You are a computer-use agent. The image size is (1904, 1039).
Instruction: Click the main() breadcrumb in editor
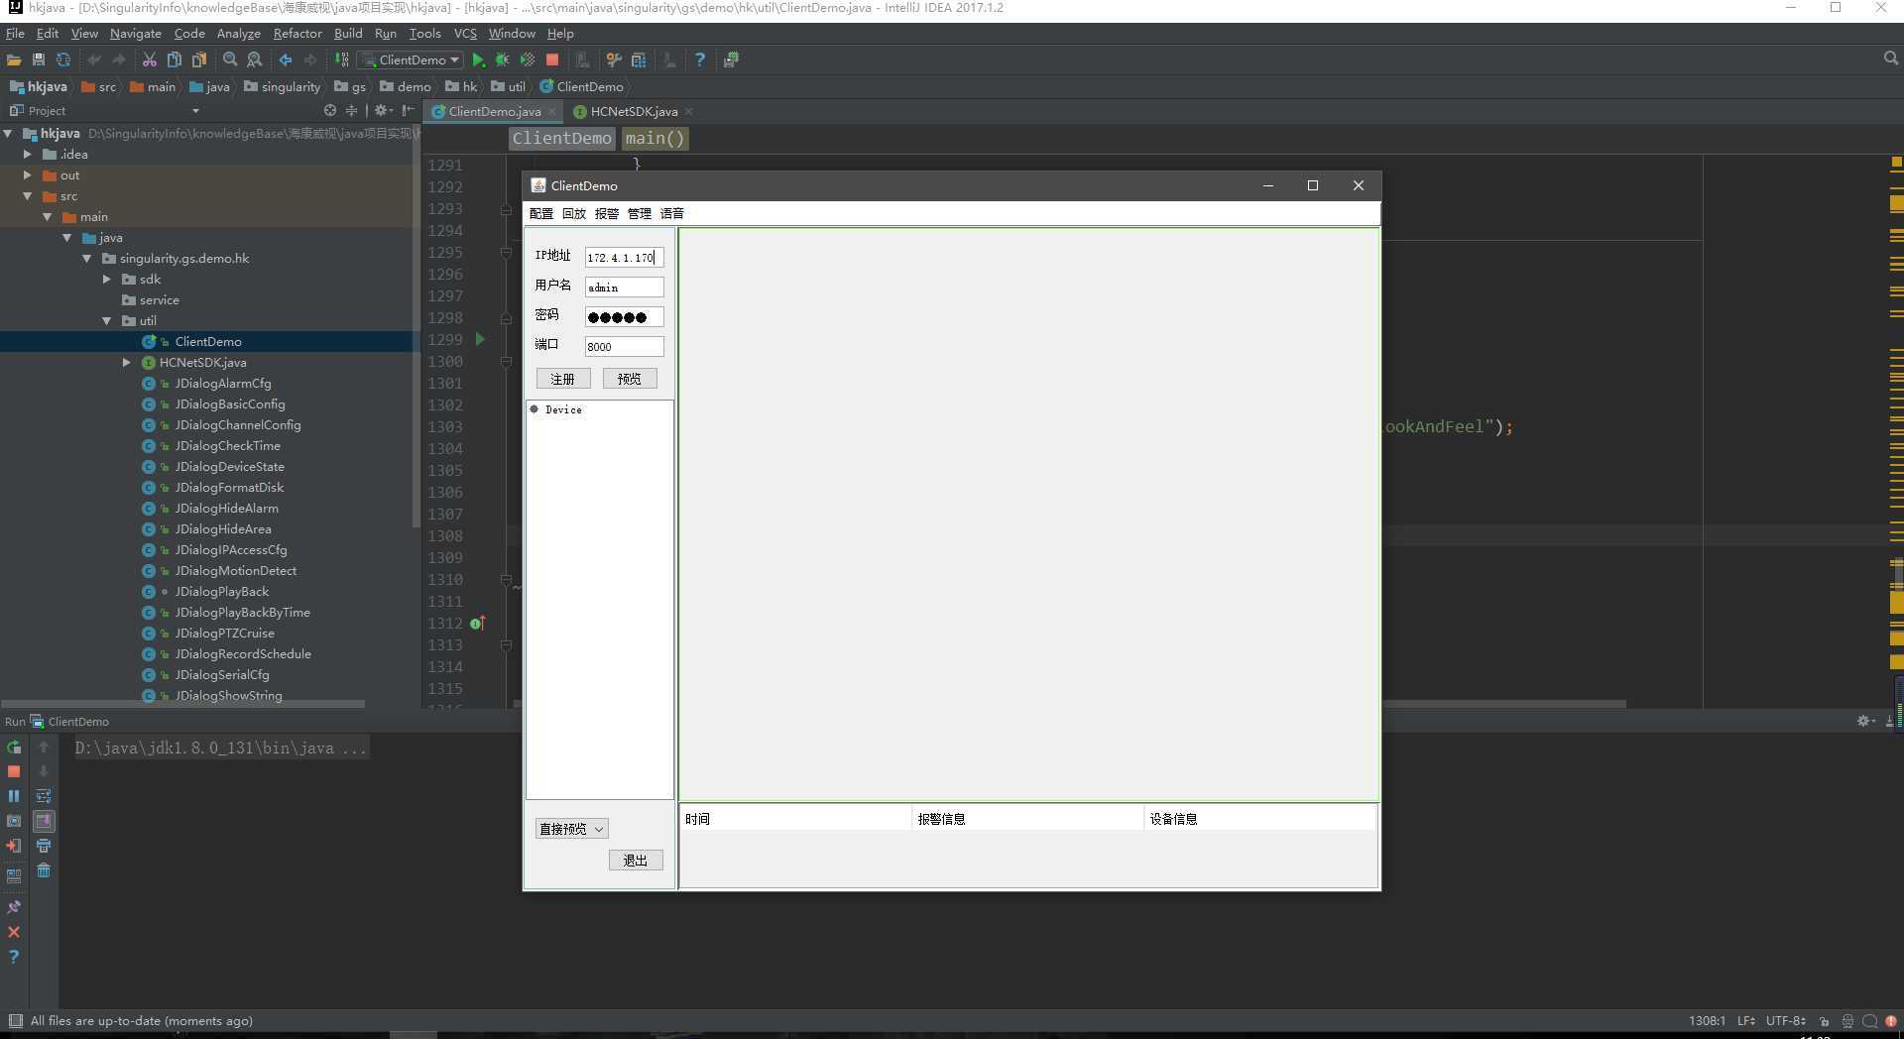pyautogui.click(x=654, y=139)
